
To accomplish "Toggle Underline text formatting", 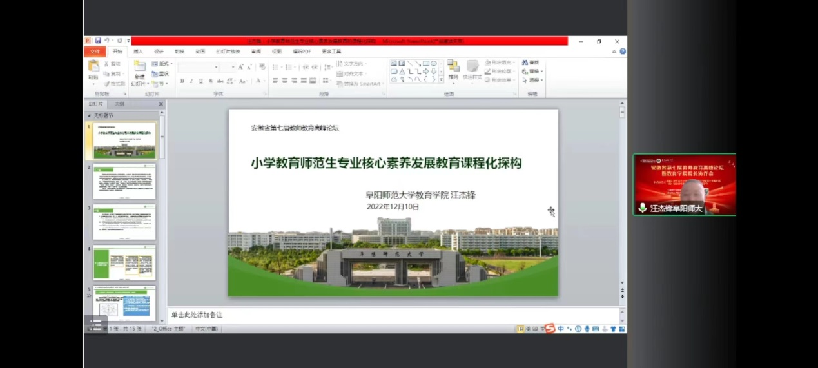I will [x=201, y=81].
